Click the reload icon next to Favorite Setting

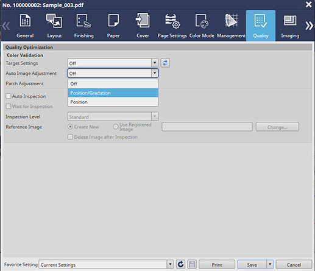pos(180,264)
